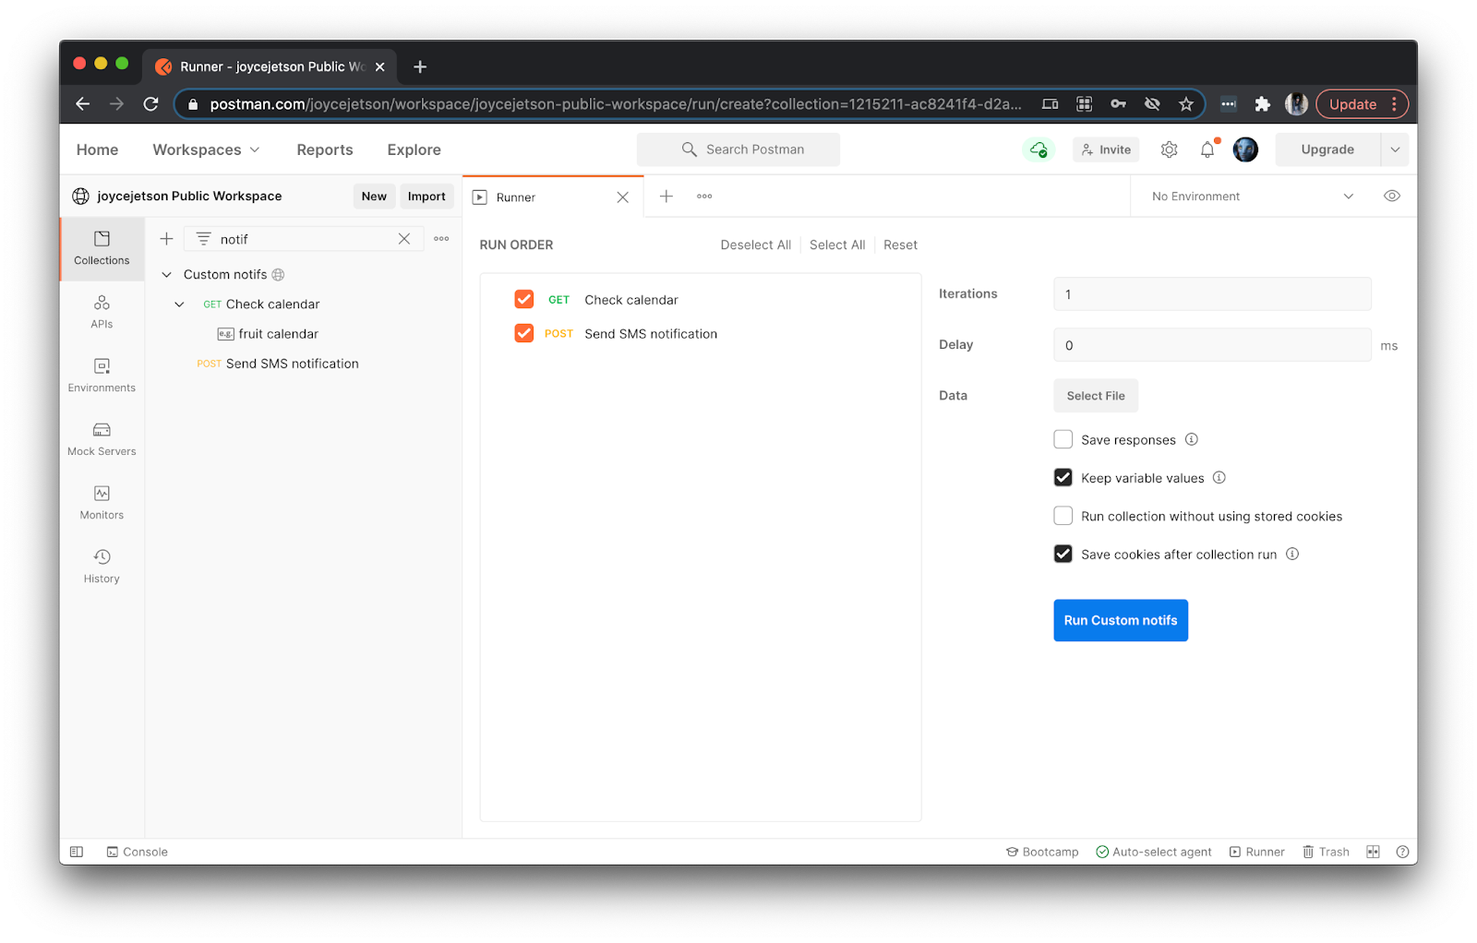The image size is (1477, 943).
Task: Open the collections panel three-dot options menu
Action: 441,239
